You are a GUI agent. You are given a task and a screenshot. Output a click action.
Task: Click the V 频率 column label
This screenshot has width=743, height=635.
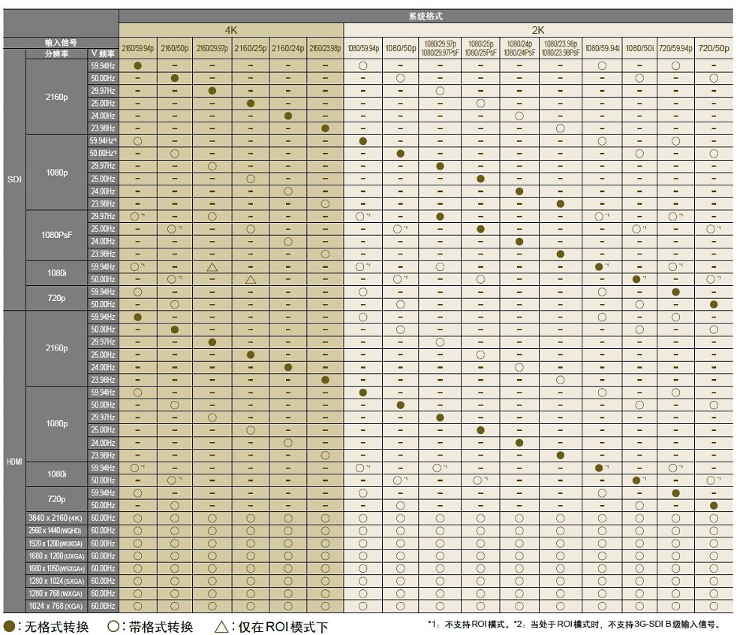[x=103, y=54]
